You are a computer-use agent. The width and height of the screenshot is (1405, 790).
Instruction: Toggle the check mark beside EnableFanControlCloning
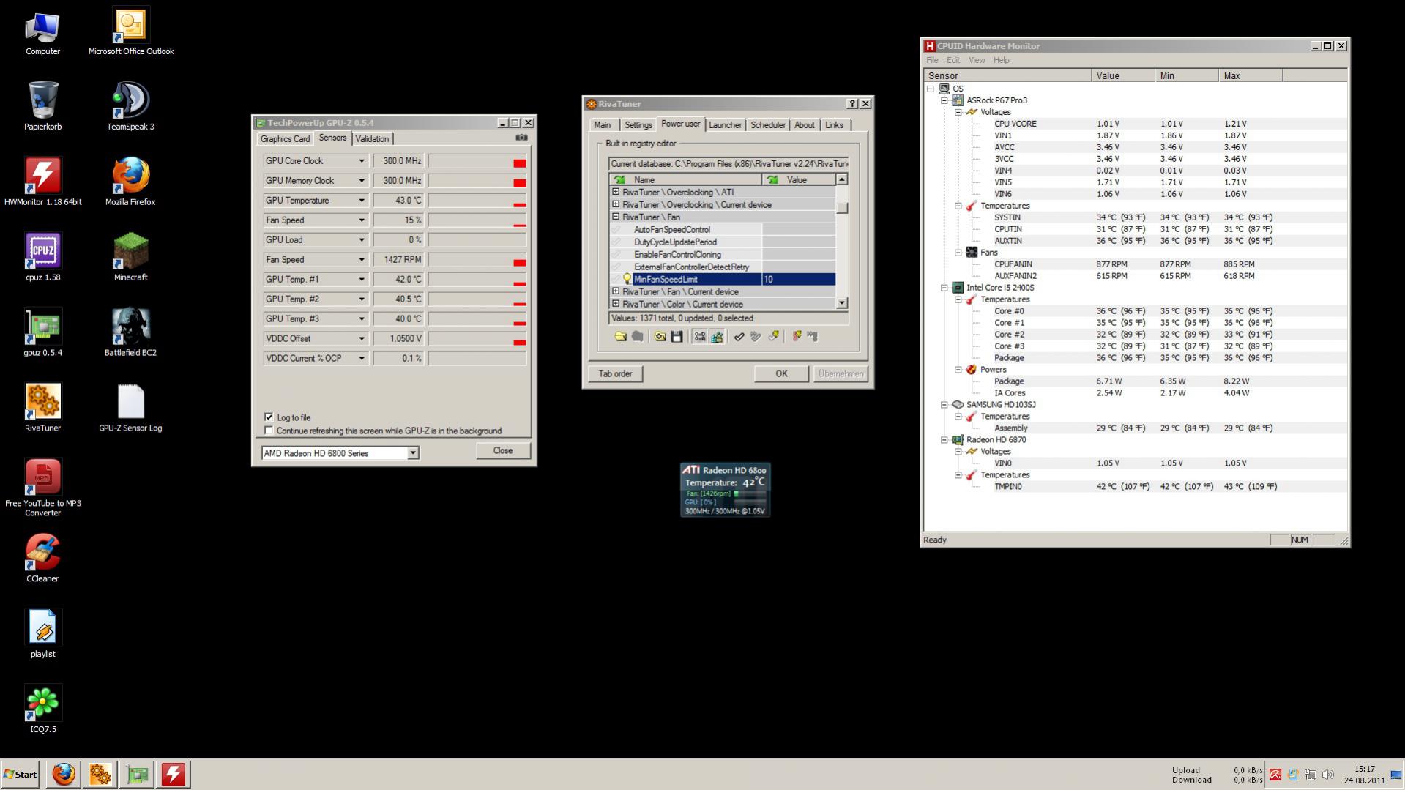pyautogui.click(x=616, y=254)
